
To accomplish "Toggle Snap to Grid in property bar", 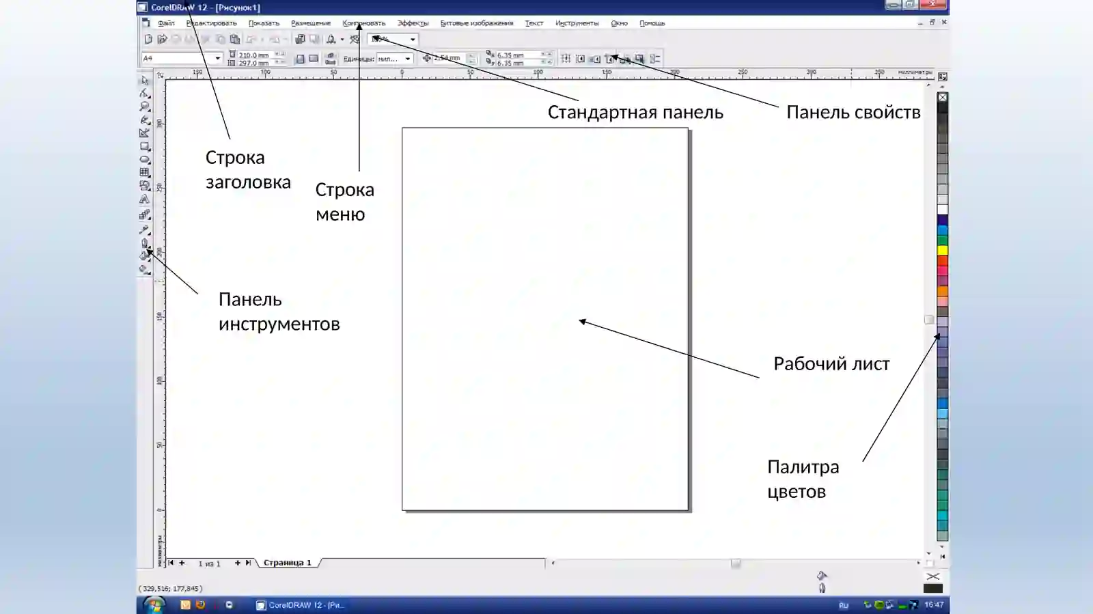I will pos(566,59).
